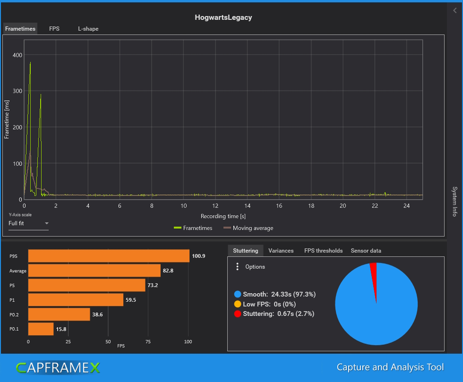The width and height of the screenshot is (463, 382).
Task: Click the Smooth: 24.33s (97.3%) text
Action: pyautogui.click(x=279, y=294)
